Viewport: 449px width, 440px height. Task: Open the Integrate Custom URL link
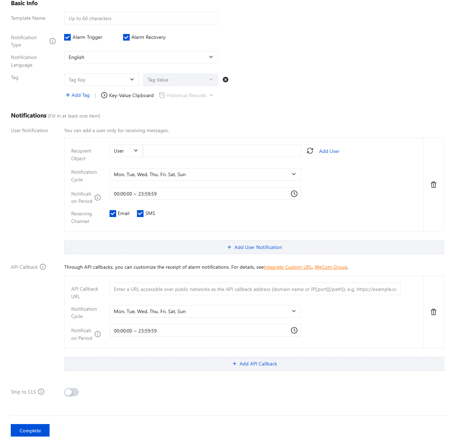pyautogui.click(x=288, y=267)
